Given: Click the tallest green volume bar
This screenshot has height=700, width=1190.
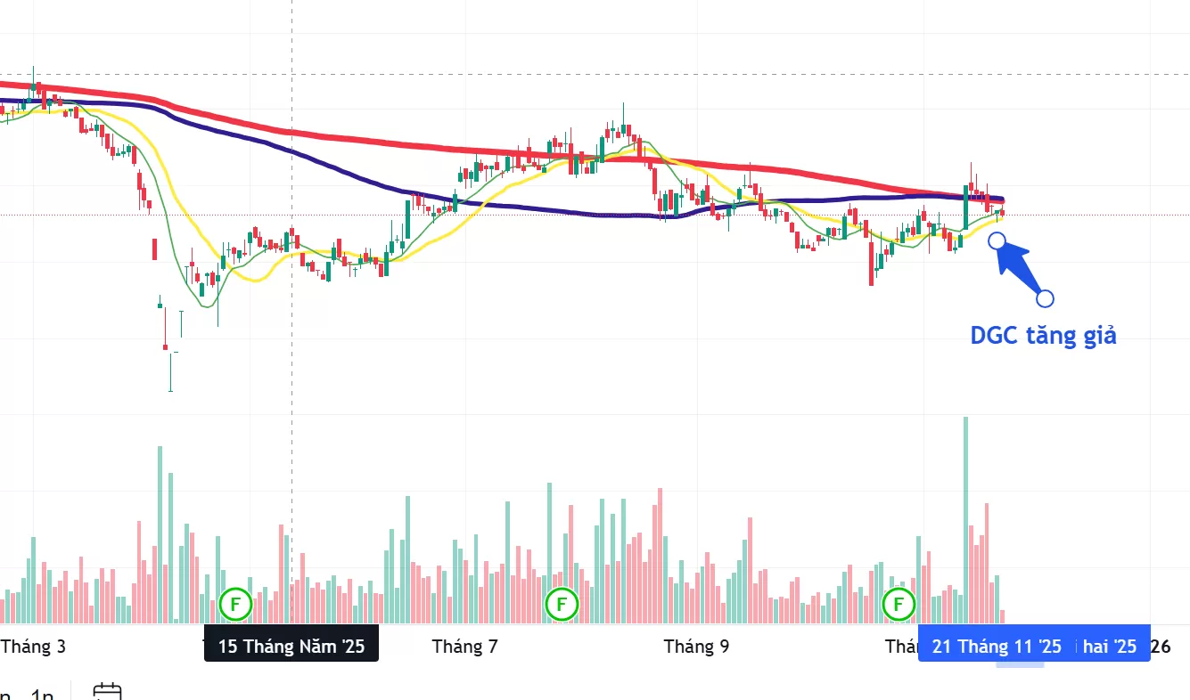Looking at the screenshot, I should [x=965, y=517].
